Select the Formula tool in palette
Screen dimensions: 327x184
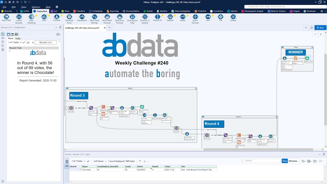[56, 18]
